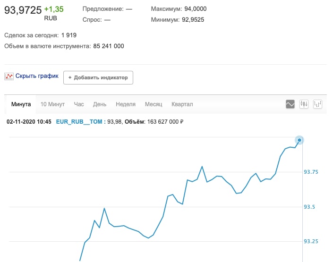This screenshot has height=262, width=333.
Task: Click the Максимум value 94,0000
Action: [196, 8]
